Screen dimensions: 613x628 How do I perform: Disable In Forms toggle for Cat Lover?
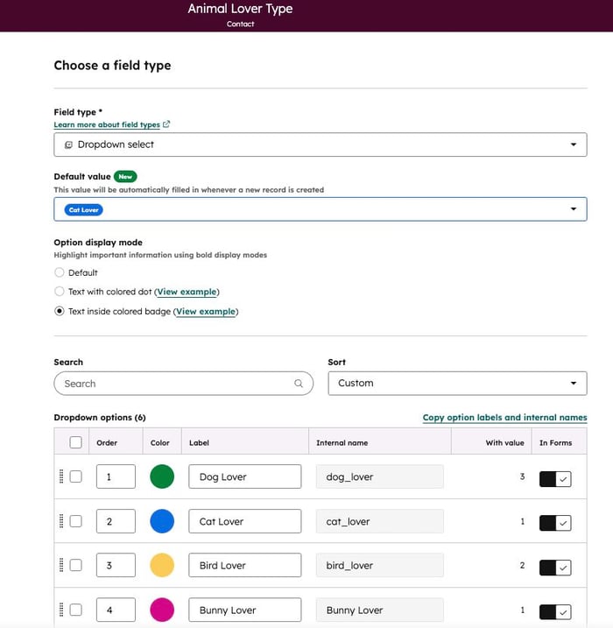tap(555, 523)
